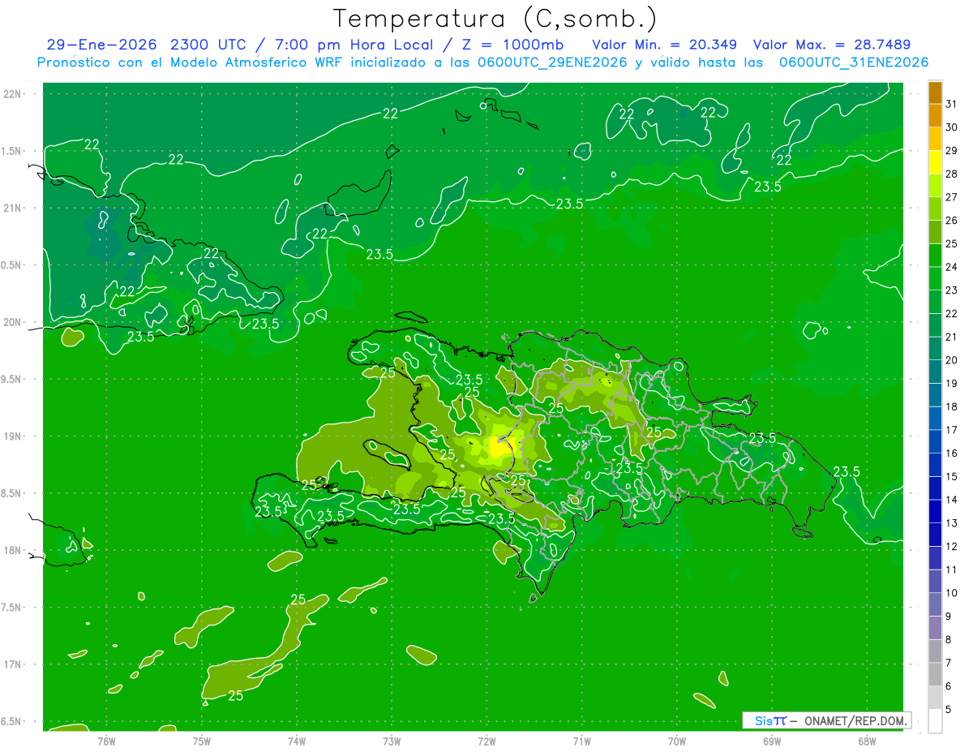Click the "Valor Min. = 20.349" readout
The width and height of the screenshot is (973, 752).
[x=664, y=45]
